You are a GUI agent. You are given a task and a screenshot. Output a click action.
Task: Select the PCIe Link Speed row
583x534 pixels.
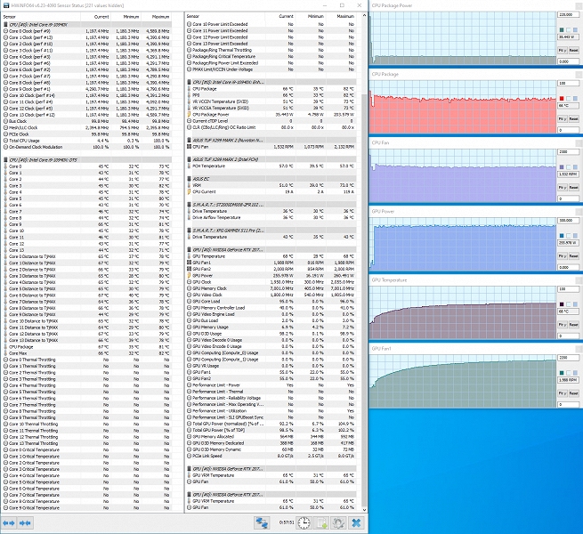pyautogui.click(x=271, y=456)
